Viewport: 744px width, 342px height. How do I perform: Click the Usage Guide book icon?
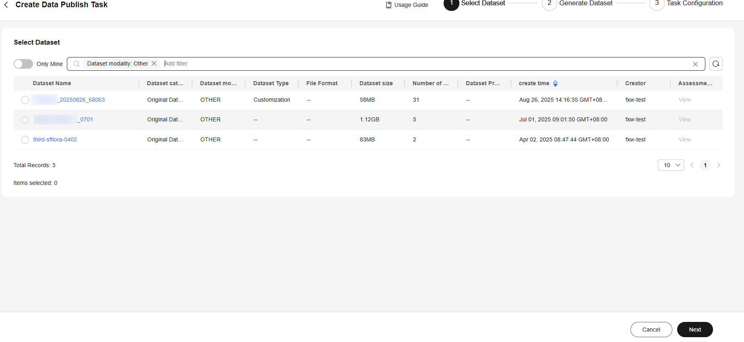point(389,5)
